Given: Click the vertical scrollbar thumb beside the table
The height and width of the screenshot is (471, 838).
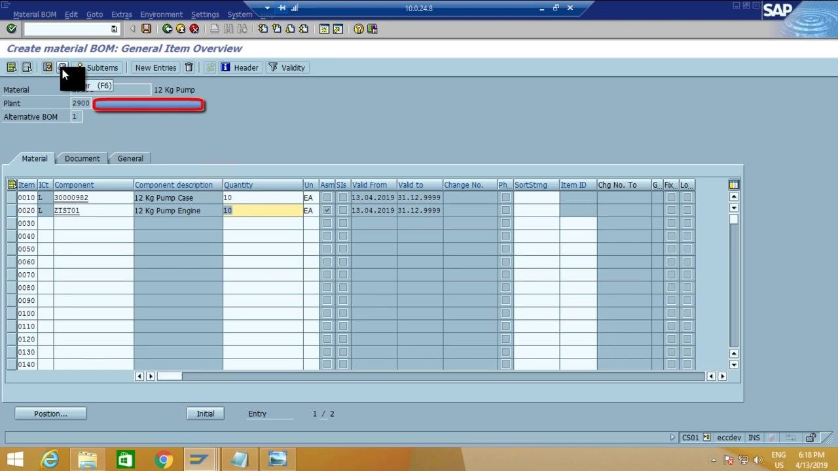Looking at the screenshot, I should coord(734,218).
